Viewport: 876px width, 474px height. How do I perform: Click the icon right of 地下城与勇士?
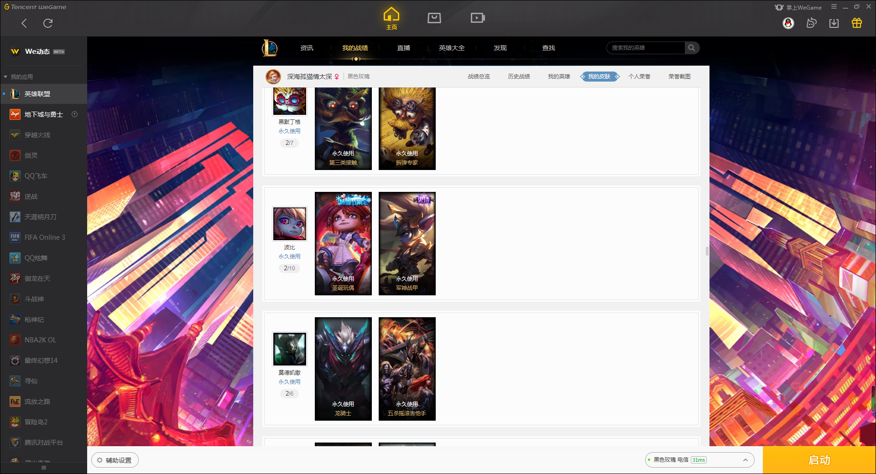click(x=75, y=114)
